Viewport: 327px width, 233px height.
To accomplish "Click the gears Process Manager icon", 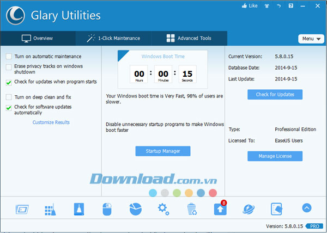I will (163, 209).
